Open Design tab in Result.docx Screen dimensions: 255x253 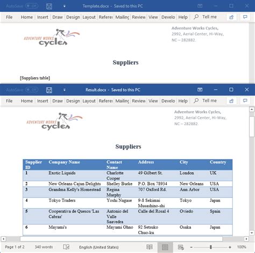(x=73, y=101)
